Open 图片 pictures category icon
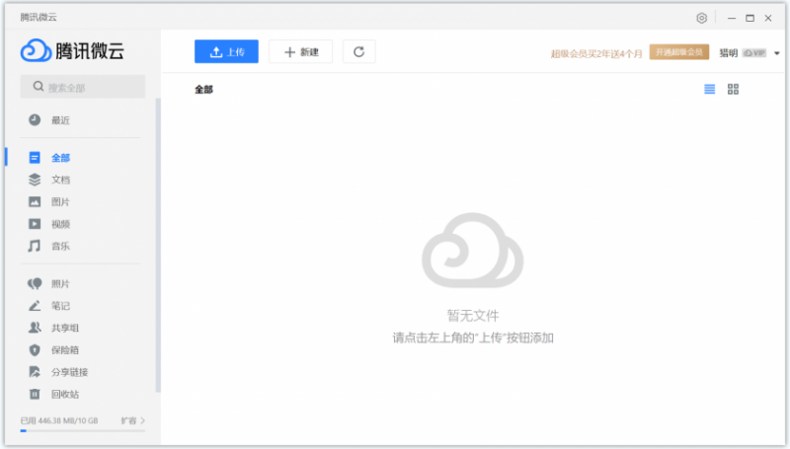The width and height of the screenshot is (790, 449). tap(35, 201)
